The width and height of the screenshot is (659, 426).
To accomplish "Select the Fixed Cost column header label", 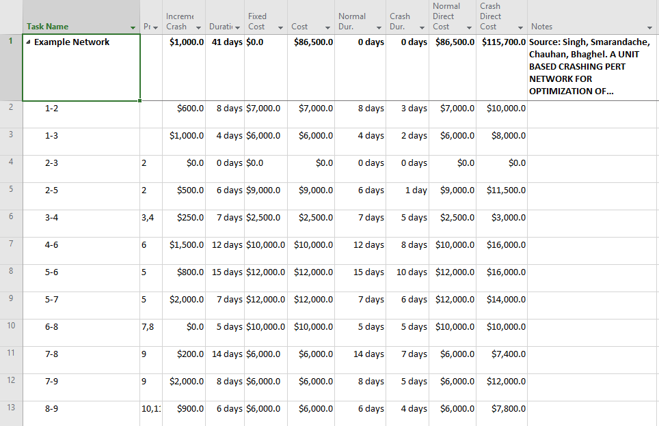I will [257, 21].
